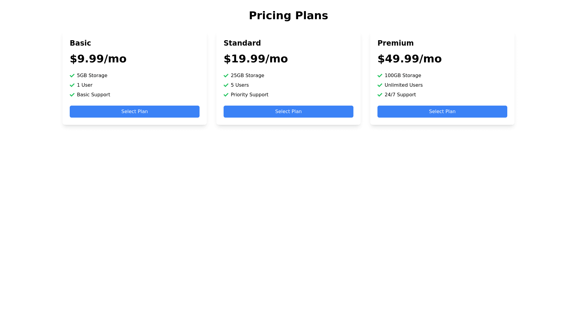Select the Standard plan button
The height and width of the screenshot is (324, 577).
pos(288,112)
